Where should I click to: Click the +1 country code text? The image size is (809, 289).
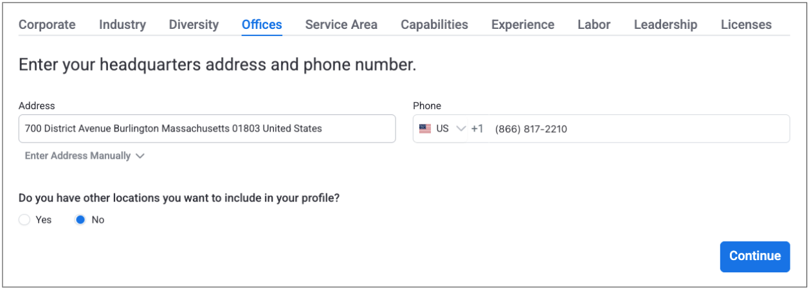coord(477,128)
